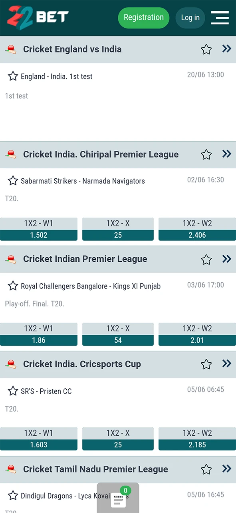Click the cricket ball icon beside Cricsports Cup
Viewport: 236px width, 513px height.
11,364
